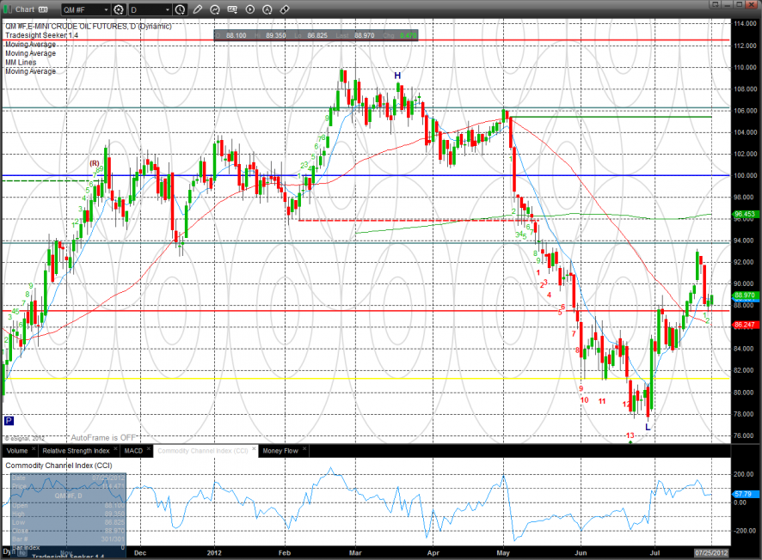Switch to the MACD tab

(133, 450)
